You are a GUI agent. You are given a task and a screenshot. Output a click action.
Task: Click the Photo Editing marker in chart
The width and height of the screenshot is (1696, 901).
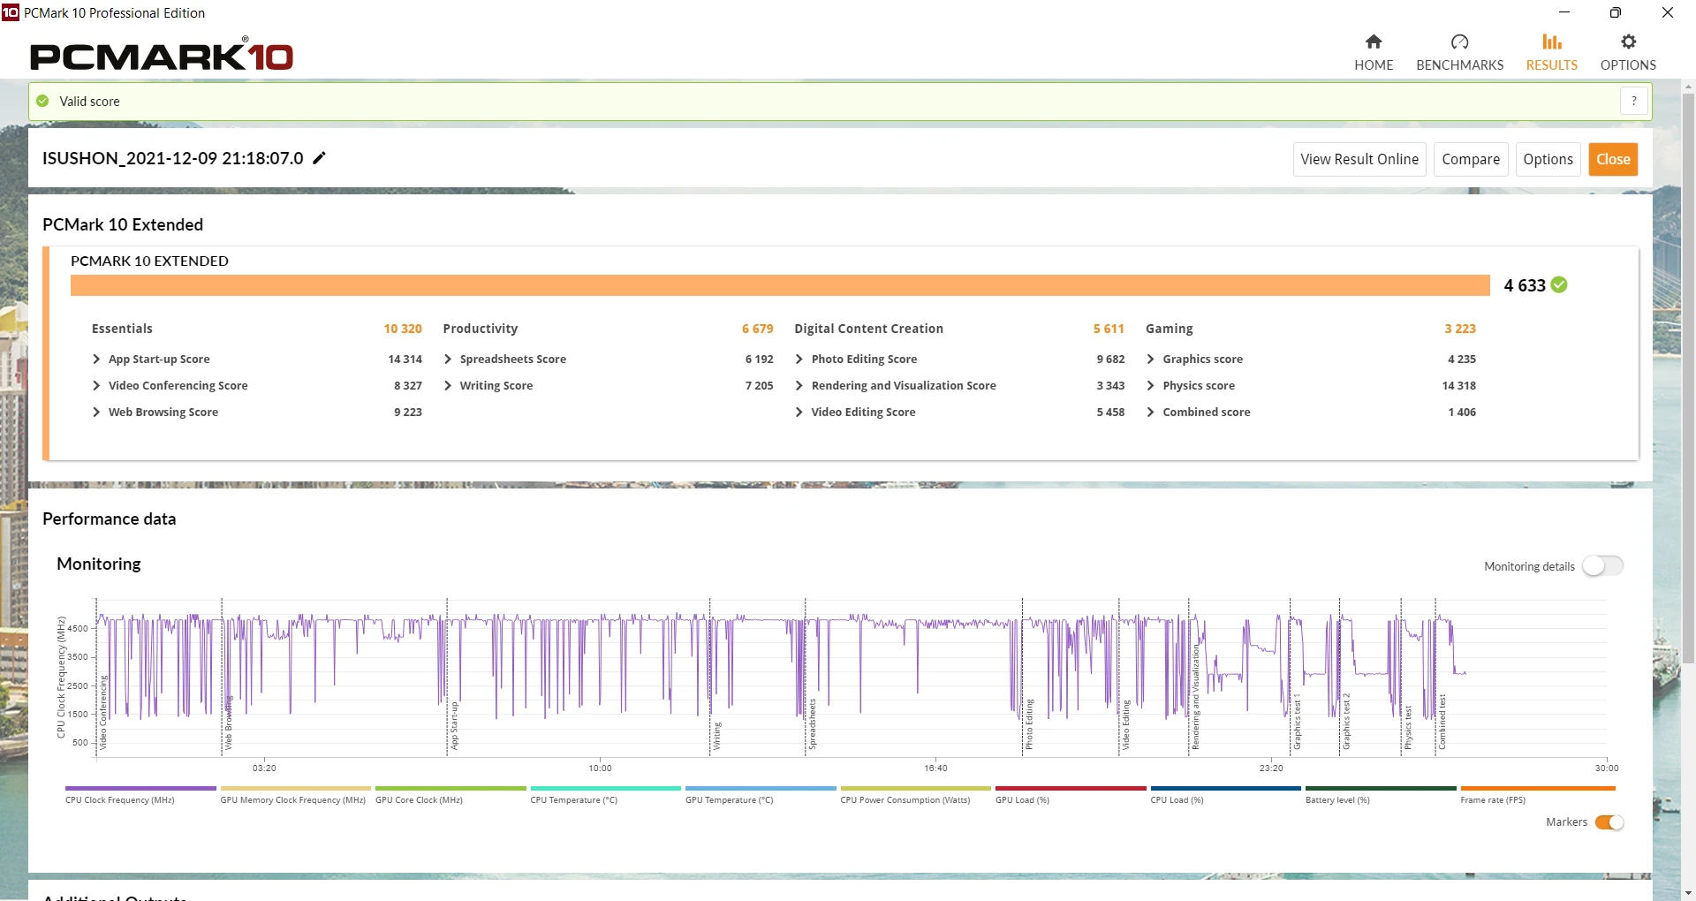click(x=1029, y=724)
